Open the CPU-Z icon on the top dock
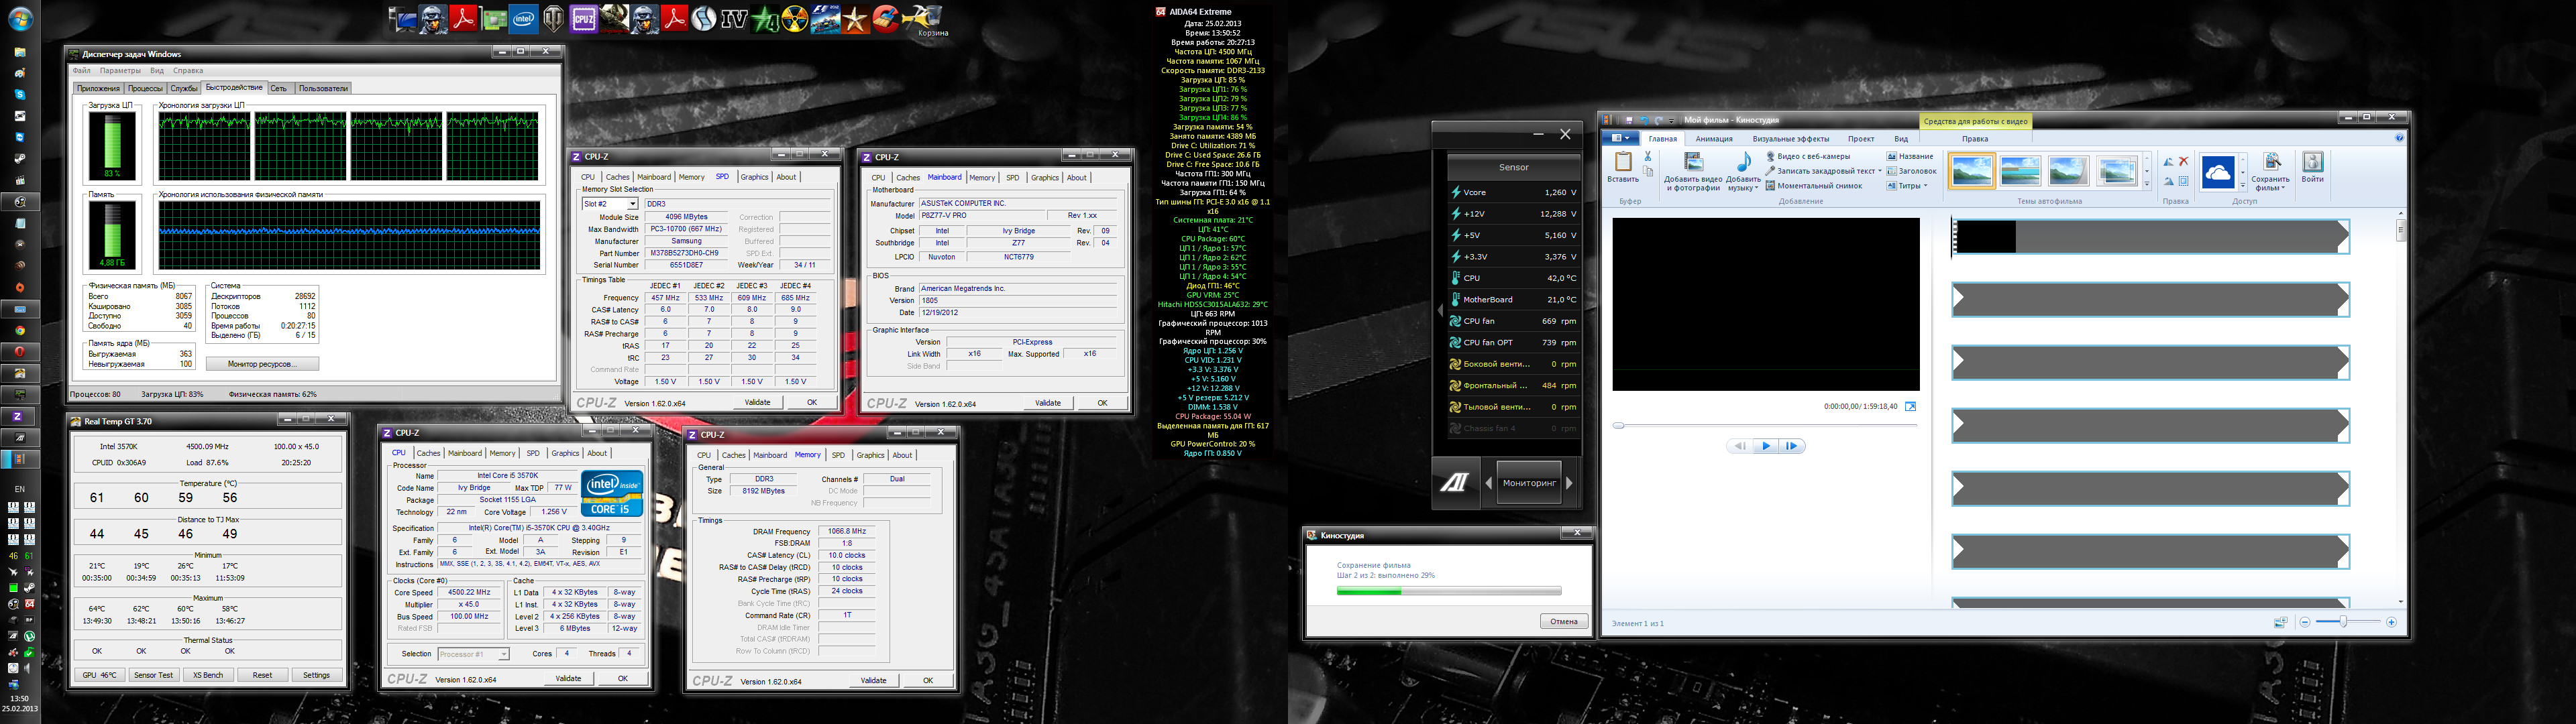 [x=584, y=19]
